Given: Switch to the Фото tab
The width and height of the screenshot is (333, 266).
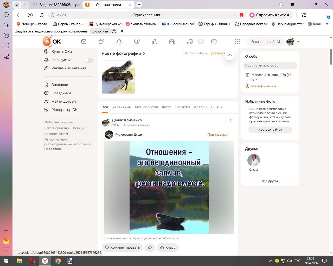Looking at the screenshot, I should [166, 107].
